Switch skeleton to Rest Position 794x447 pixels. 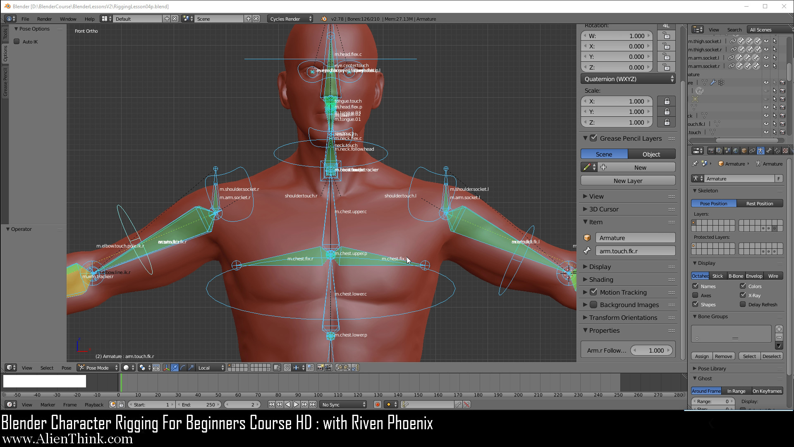pos(760,203)
